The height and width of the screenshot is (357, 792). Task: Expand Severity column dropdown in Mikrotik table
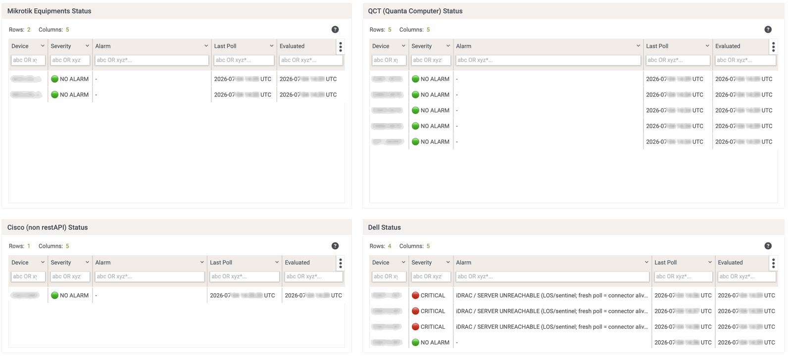[x=87, y=46]
